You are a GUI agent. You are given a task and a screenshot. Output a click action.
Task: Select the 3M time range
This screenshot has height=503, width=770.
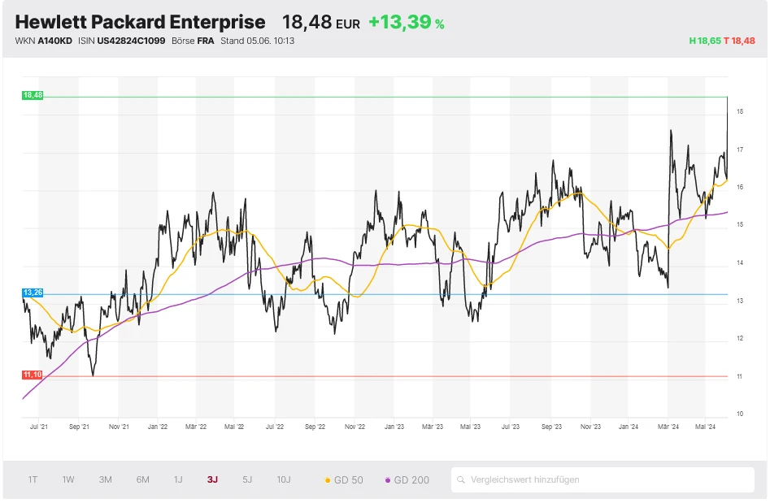coord(106,479)
